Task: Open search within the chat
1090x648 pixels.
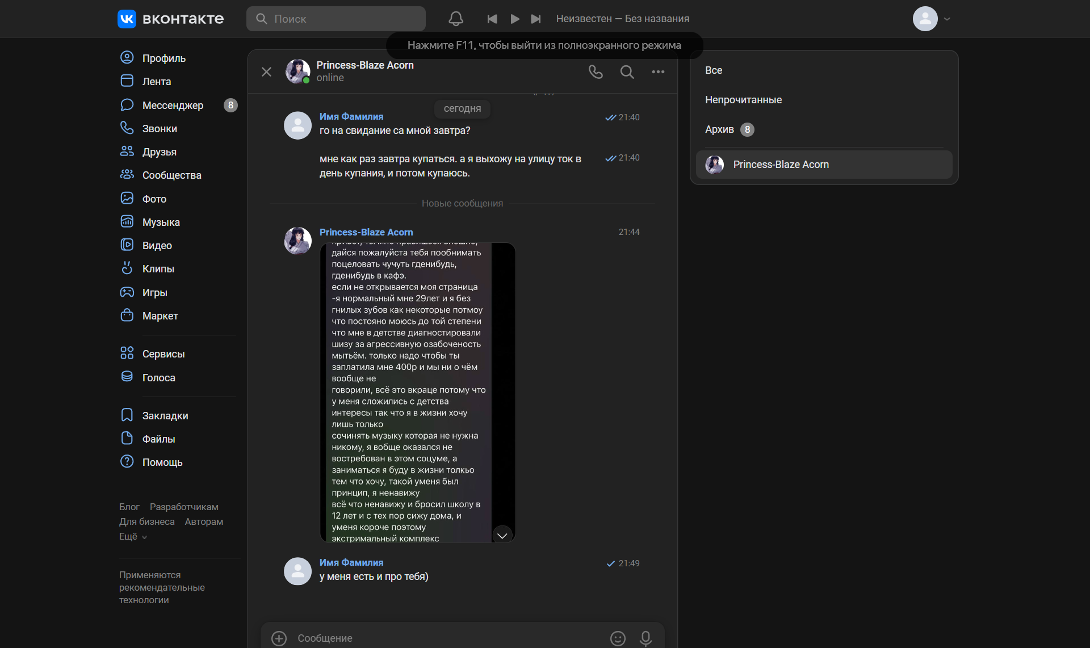Action: pos(627,72)
